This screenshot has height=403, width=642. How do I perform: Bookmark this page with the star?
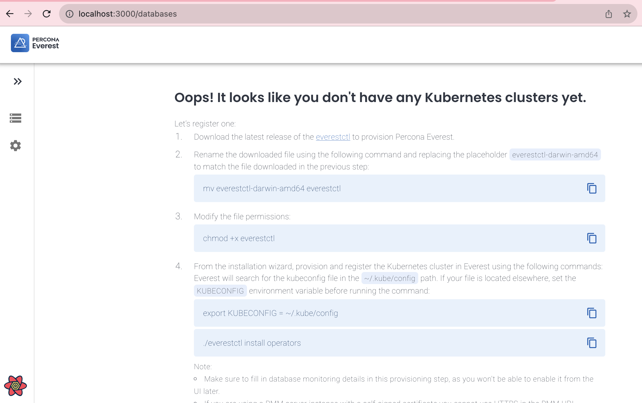click(x=627, y=14)
